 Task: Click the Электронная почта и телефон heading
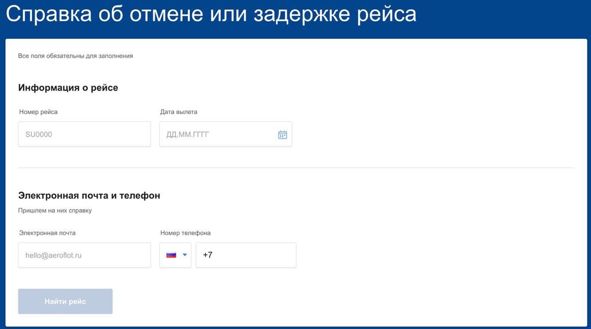pos(89,195)
